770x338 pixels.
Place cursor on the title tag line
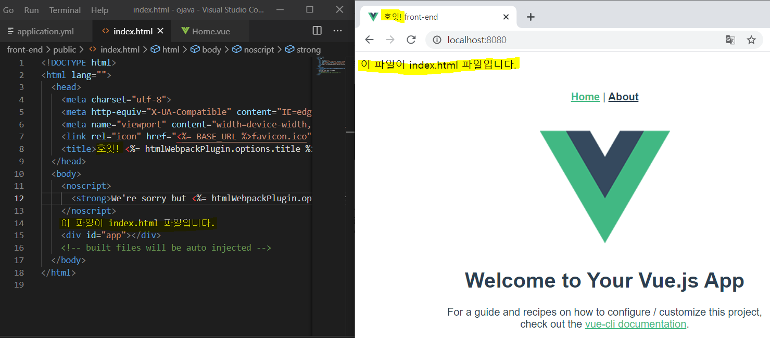[x=187, y=149]
